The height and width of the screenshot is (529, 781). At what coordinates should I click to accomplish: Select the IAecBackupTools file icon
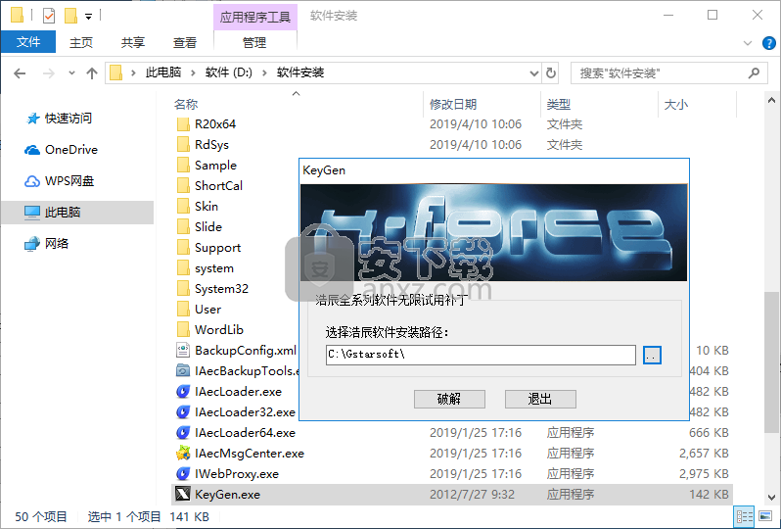[x=183, y=371]
